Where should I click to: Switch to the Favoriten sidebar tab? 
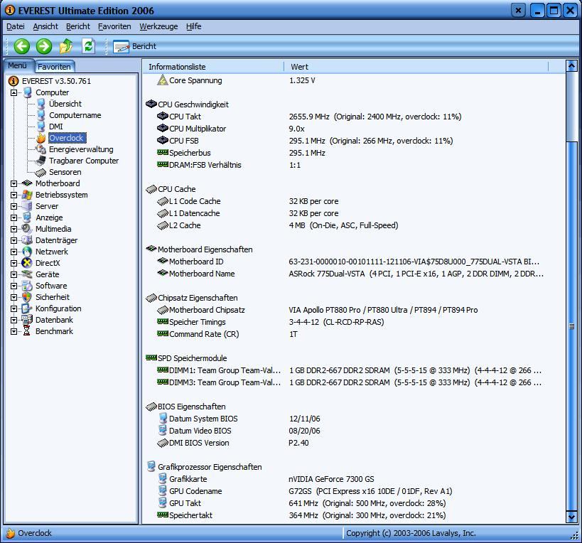[x=55, y=67]
